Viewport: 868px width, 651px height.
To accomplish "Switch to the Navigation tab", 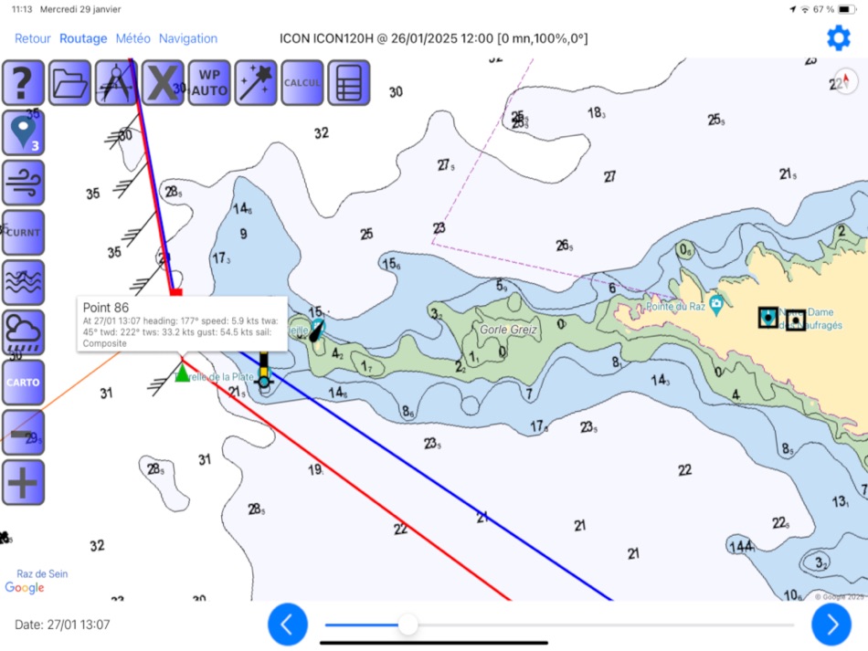I will click(188, 38).
